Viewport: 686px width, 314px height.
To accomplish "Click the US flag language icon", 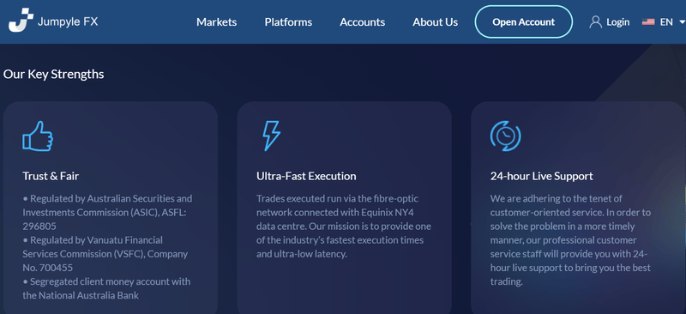I will pyautogui.click(x=648, y=21).
